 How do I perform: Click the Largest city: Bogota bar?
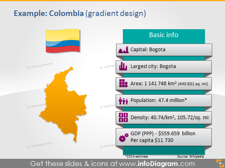[x=164, y=66]
